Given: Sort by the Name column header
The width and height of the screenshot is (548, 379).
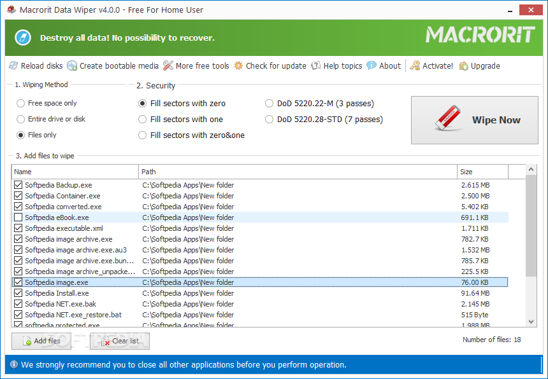Looking at the screenshot, I should [75, 172].
